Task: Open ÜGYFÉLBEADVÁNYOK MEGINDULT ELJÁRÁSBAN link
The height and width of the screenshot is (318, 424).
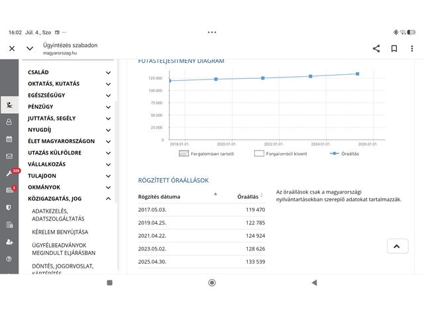Action: tap(64, 249)
